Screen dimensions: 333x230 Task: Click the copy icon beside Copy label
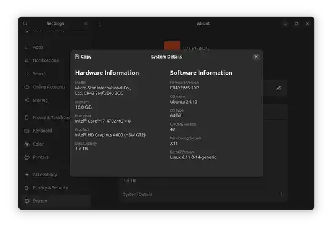click(76, 57)
